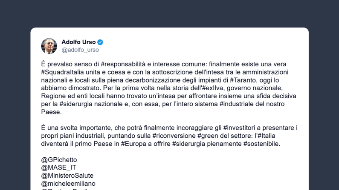The height and width of the screenshot is (190, 339).
Task: Open the @adolfo_urso handle
Action: tap(80, 50)
